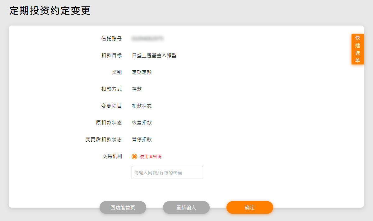Focus the 请输入网银/行银的密码 password field
Image resolution: width=373 pixels, height=221 pixels.
pos(167,172)
